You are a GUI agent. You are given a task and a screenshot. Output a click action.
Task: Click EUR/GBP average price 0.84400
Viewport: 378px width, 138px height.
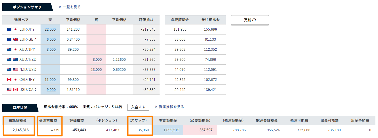coord(73,39)
